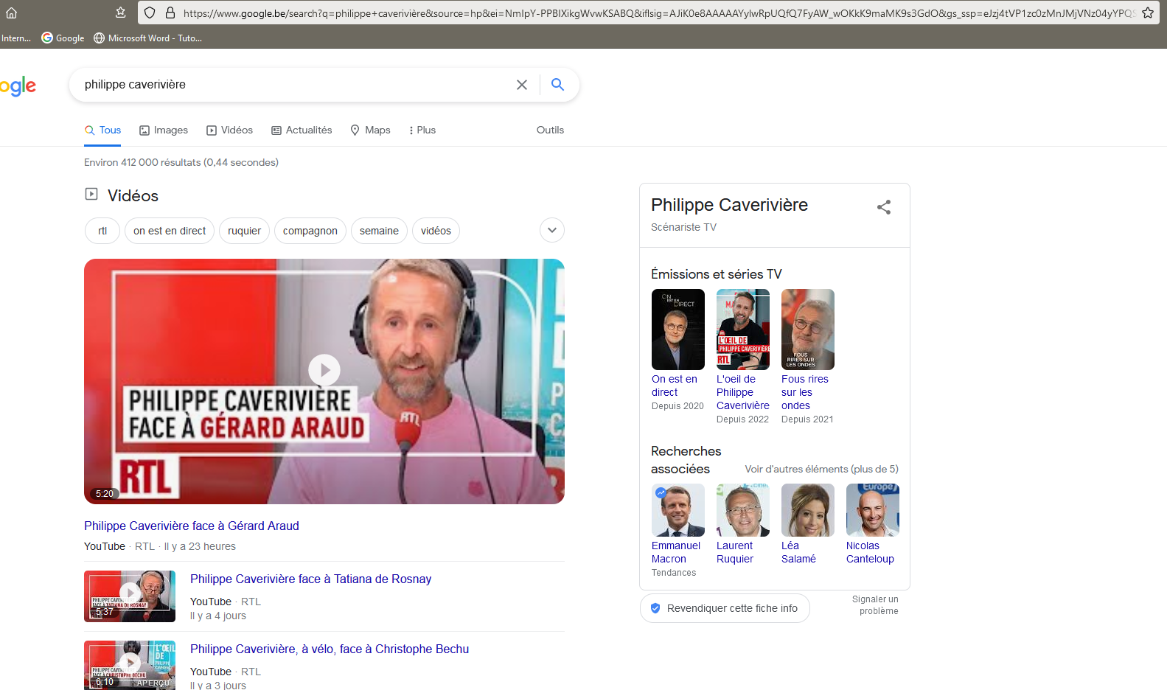Select the semaine filter chip
1167x690 pixels.
(x=379, y=231)
